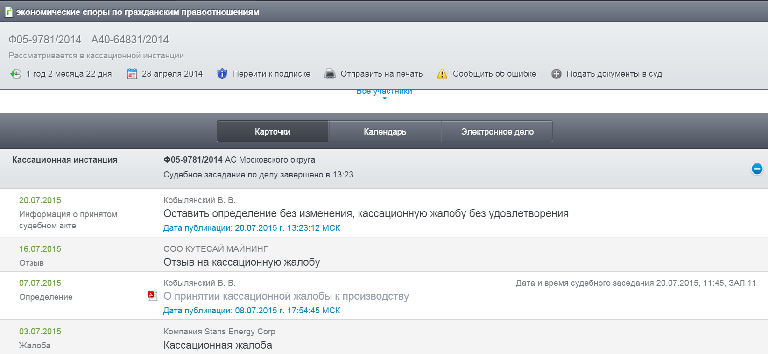Expand the Все участники list

[384, 92]
